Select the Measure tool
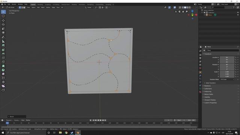This screenshot has height=135, width=240. (3, 41)
